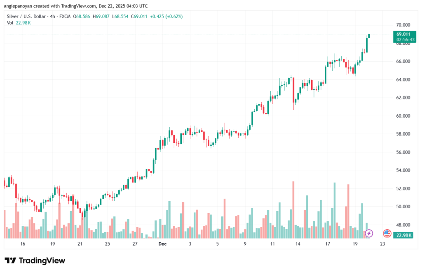Click the green 69.011 current price label
Image resolution: width=422 pixels, height=272 pixels.
pos(403,34)
